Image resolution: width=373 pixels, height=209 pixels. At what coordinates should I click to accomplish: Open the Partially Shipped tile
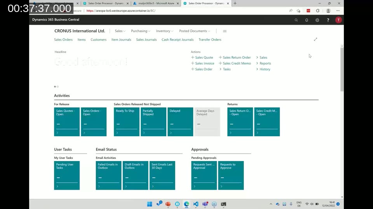(153, 122)
